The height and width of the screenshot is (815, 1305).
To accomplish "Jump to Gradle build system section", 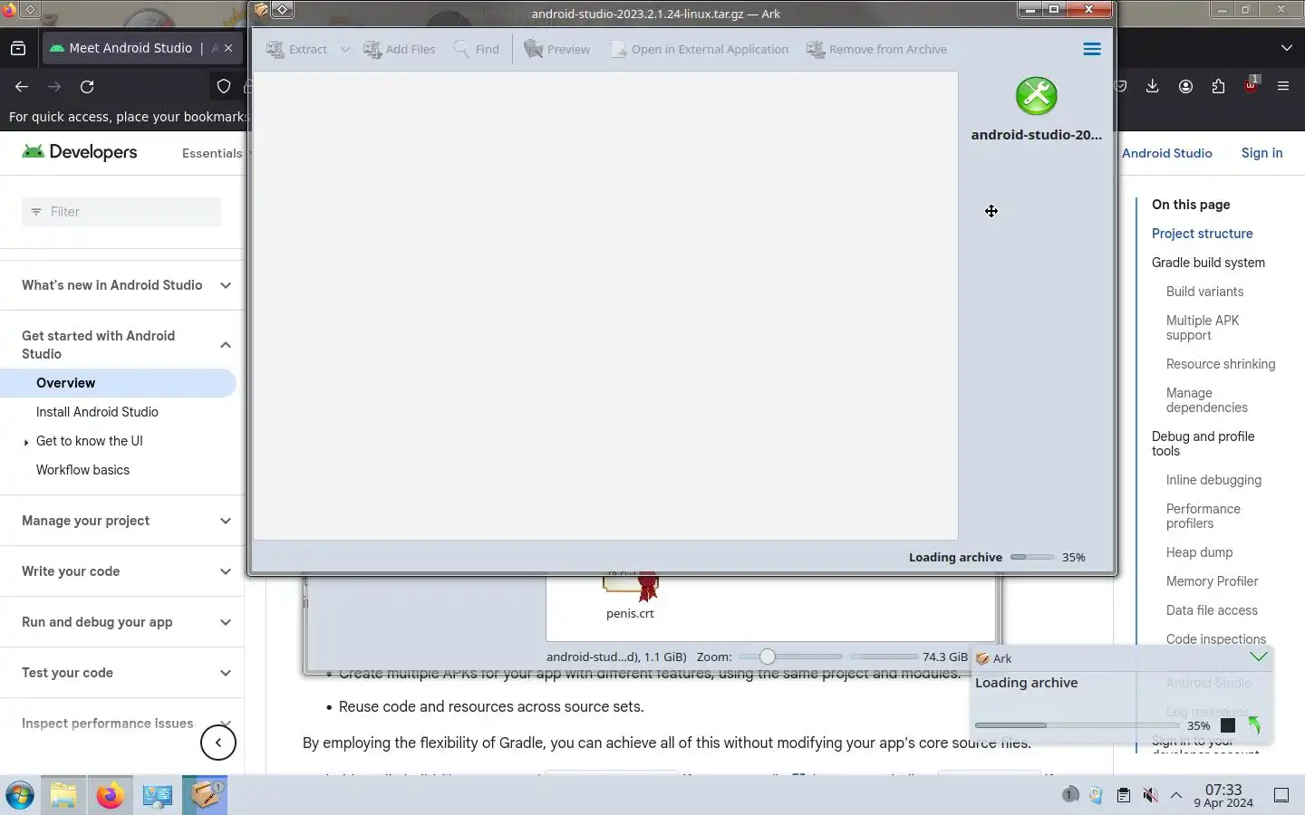I will point(1208,263).
